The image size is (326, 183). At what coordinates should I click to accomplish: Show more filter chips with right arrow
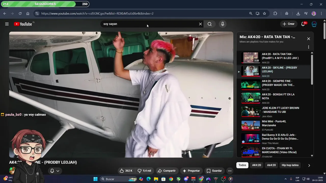(309, 165)
